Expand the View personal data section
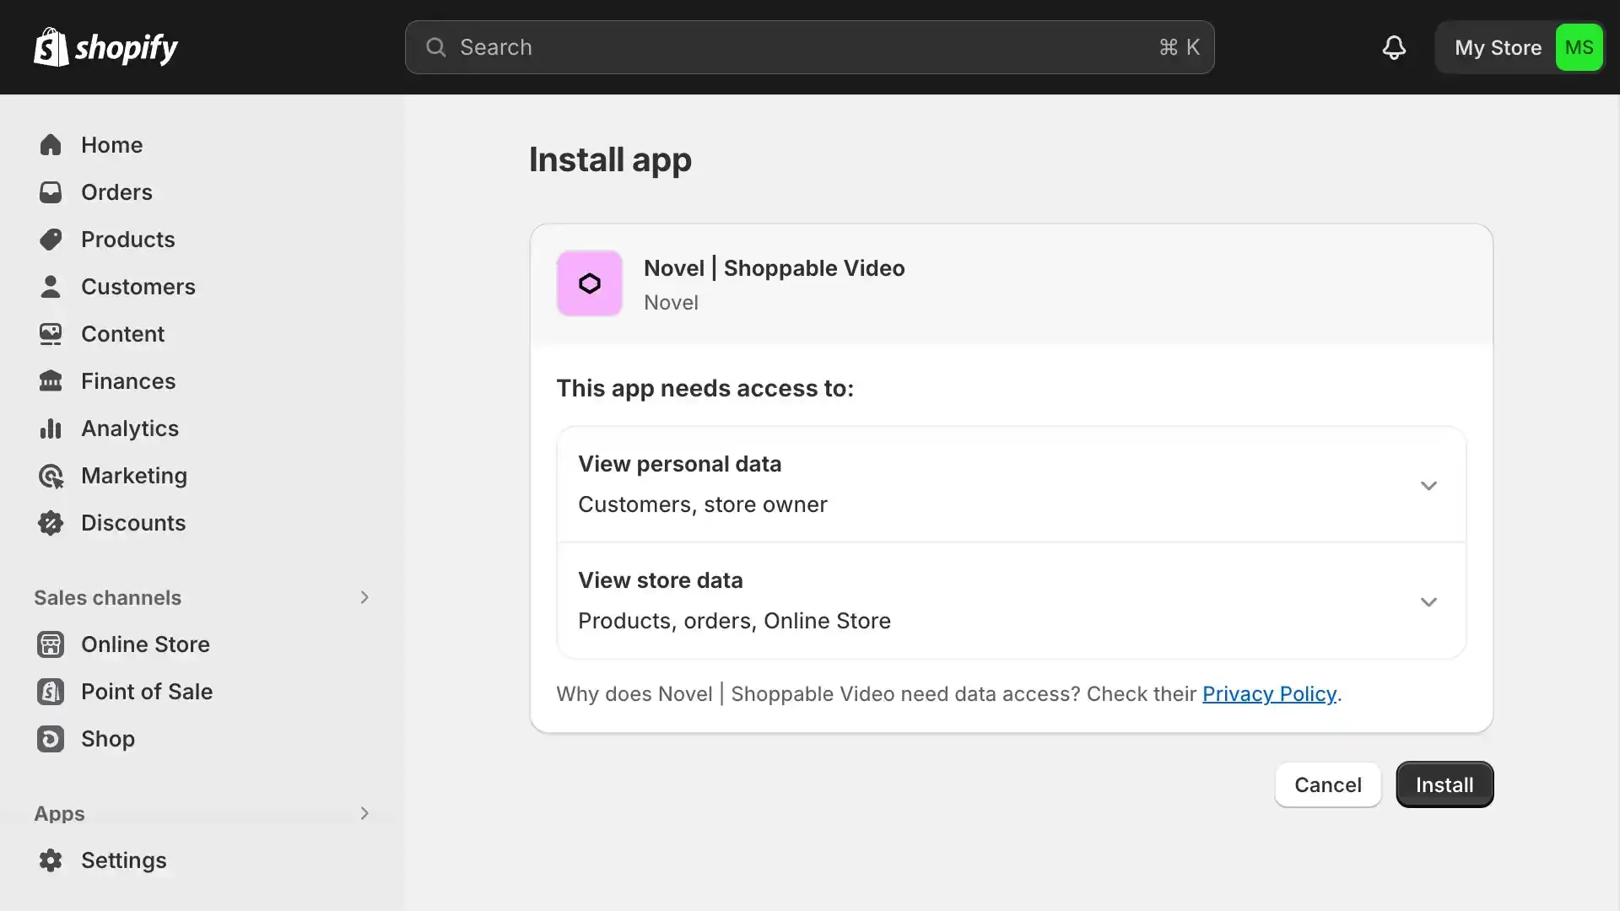 [x=1428, y=484]
